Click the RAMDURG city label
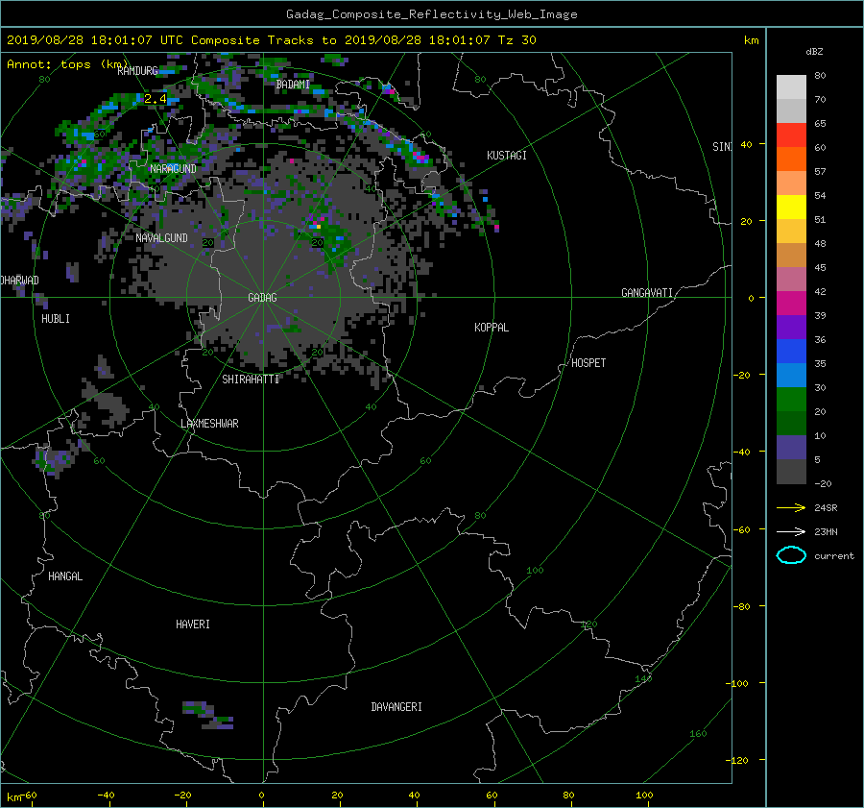Screen dimensions: 864x808 137,70
